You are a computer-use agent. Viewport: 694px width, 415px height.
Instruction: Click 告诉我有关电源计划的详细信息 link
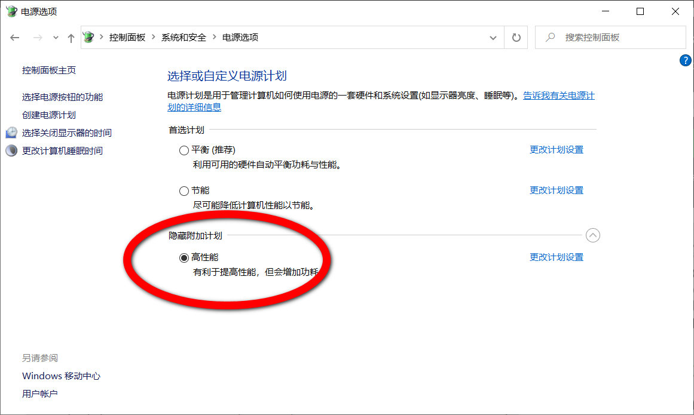(x=558, y=95)
